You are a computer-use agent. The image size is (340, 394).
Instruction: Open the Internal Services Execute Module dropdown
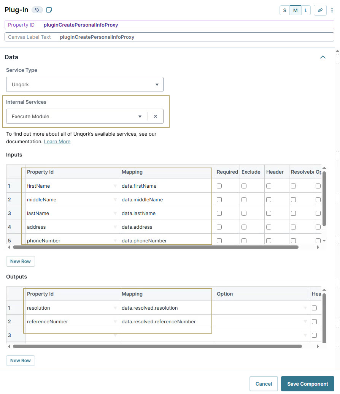(140, 116)
